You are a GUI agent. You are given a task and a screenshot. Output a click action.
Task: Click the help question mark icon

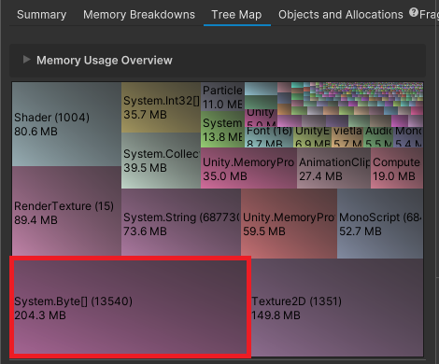point(414,13)
